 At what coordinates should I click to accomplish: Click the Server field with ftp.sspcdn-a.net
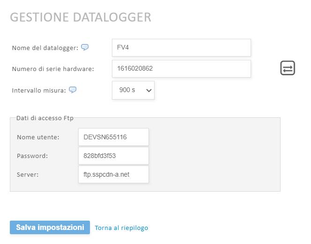pyautogui.click(x=113, y=174)
